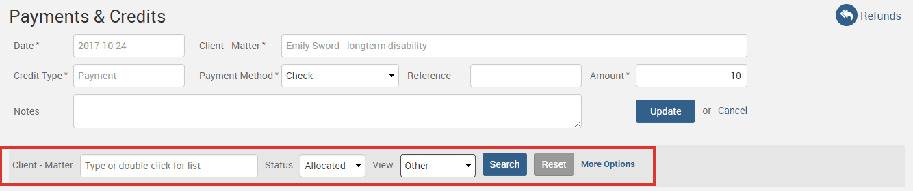Screen dimensions: 913x191
Task: Click the Notes box resize handle
Action: pyautogui.click(x=578, y=124)
